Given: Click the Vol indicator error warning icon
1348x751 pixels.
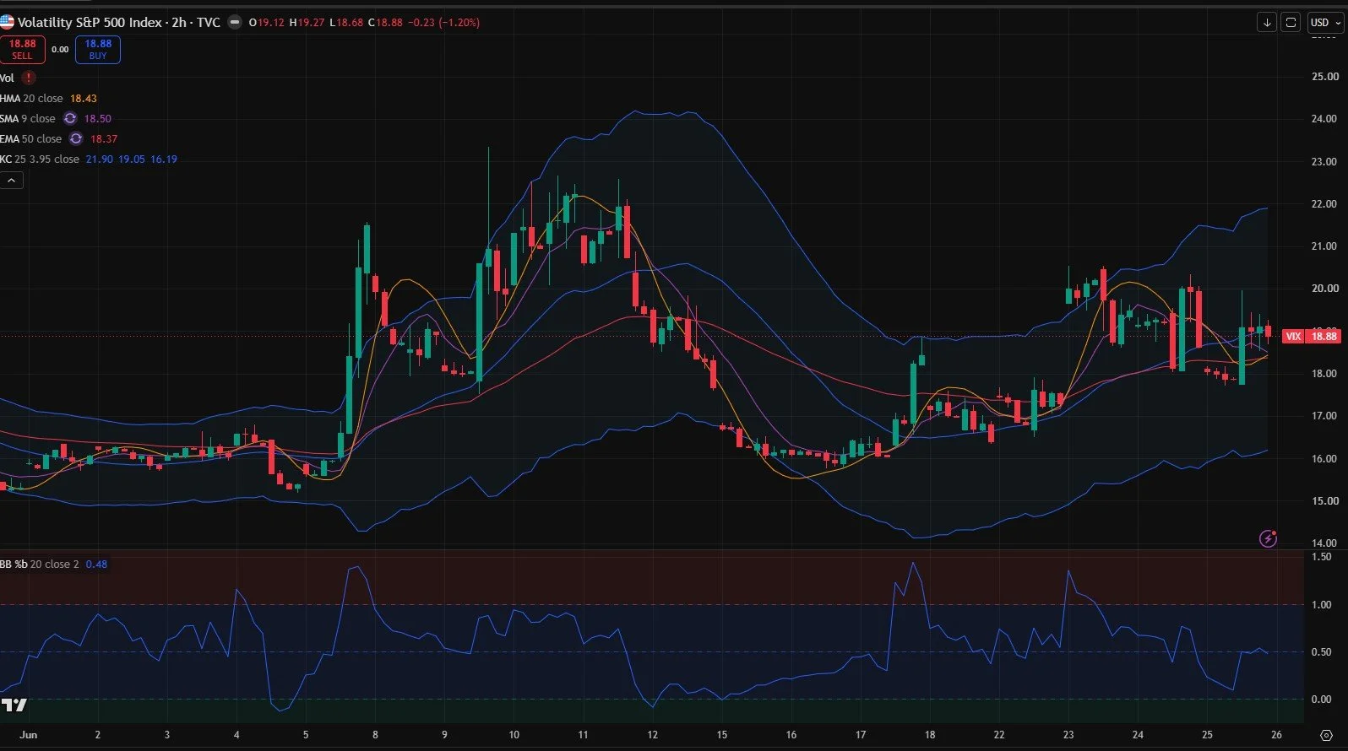Looking at the screenshot, I should [29, 78].
